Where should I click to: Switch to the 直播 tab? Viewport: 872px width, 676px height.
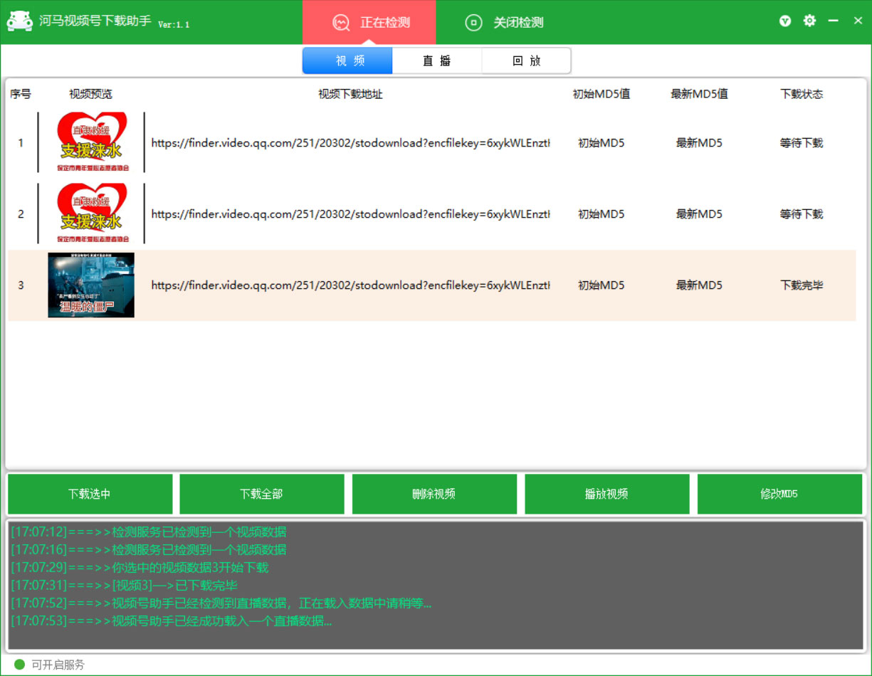coord(436,60)
